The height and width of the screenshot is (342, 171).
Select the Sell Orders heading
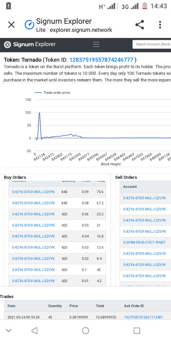[126, 177]
